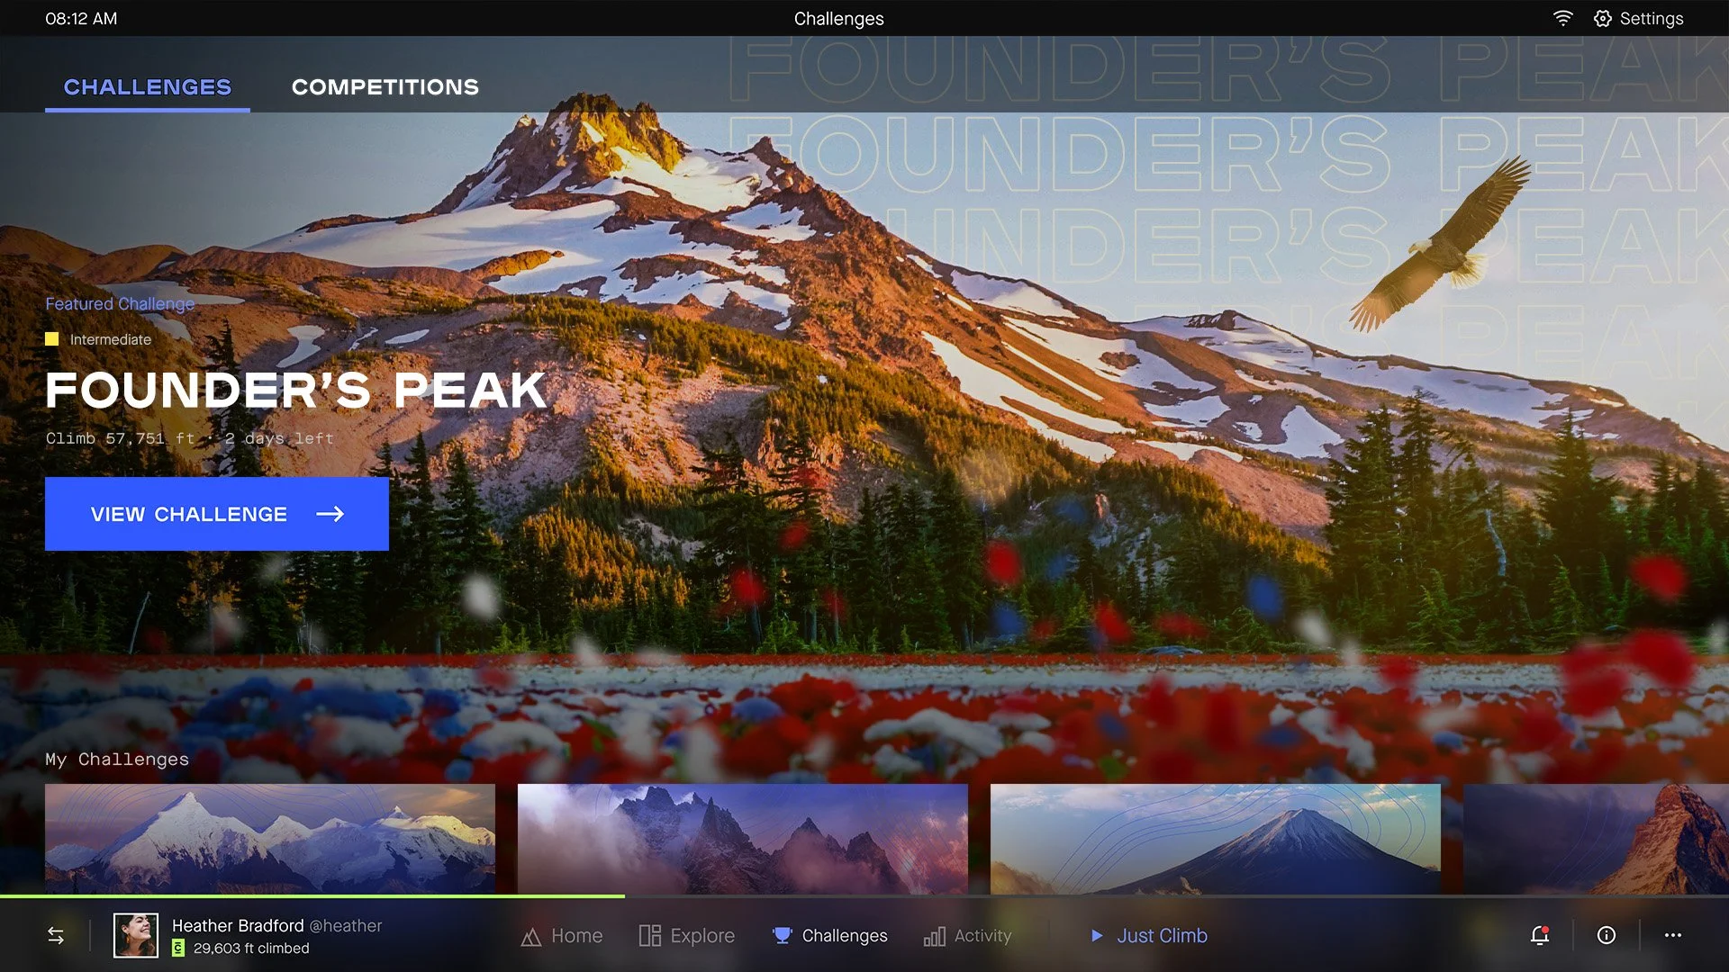Click the switch user arrows icon

tap(56, 936)
